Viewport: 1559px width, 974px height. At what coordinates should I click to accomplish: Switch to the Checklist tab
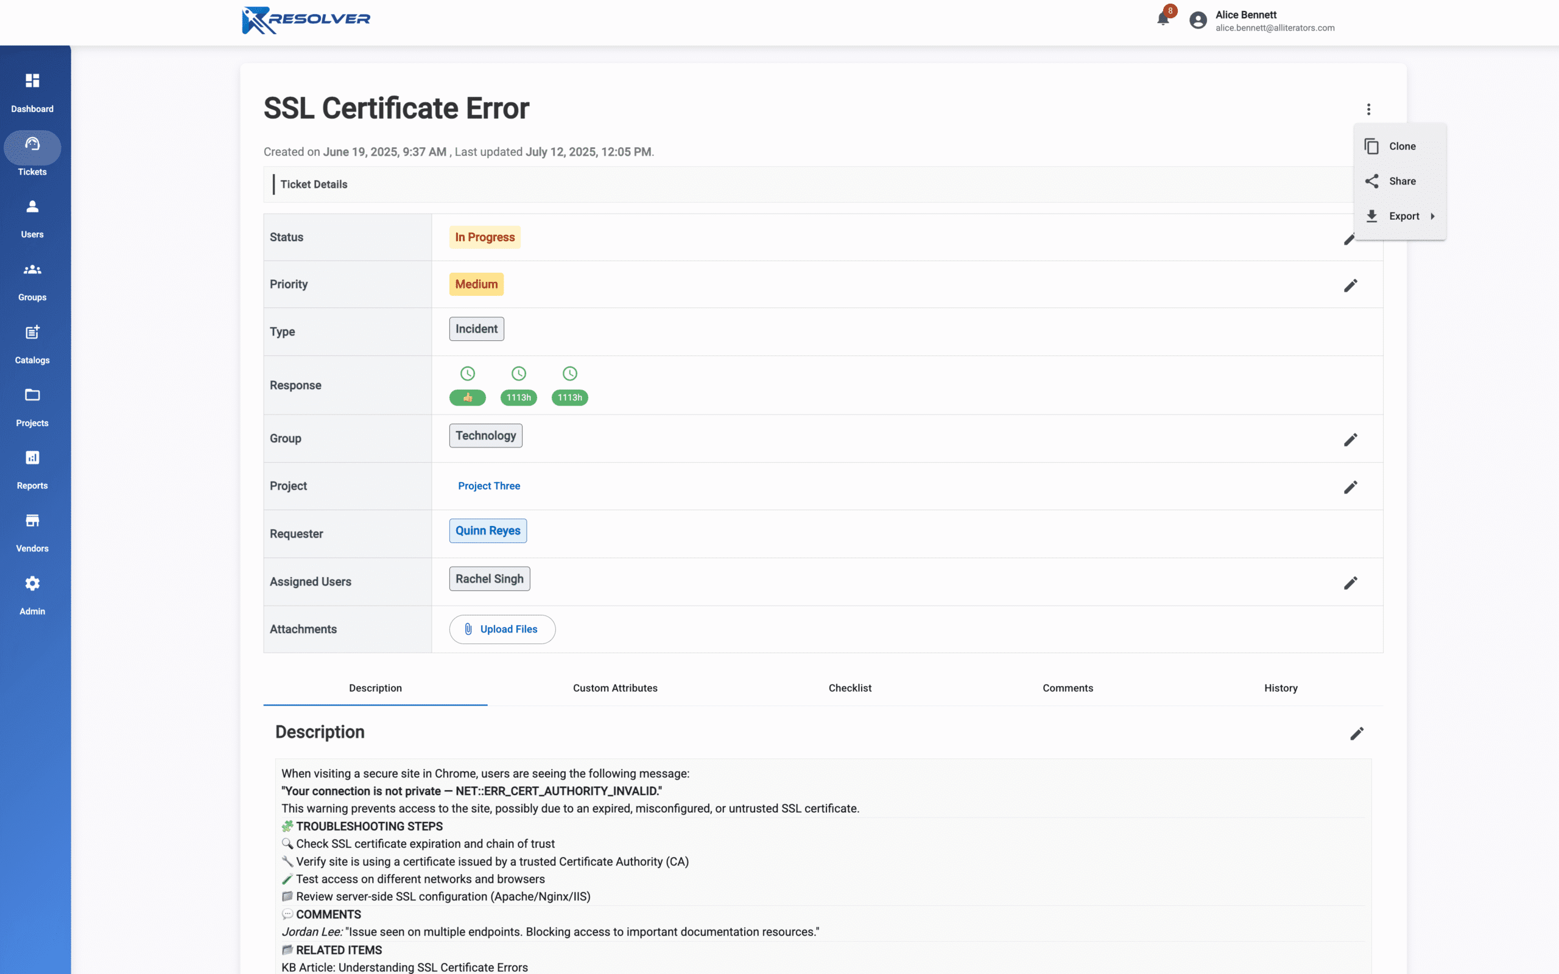point(850,688)
